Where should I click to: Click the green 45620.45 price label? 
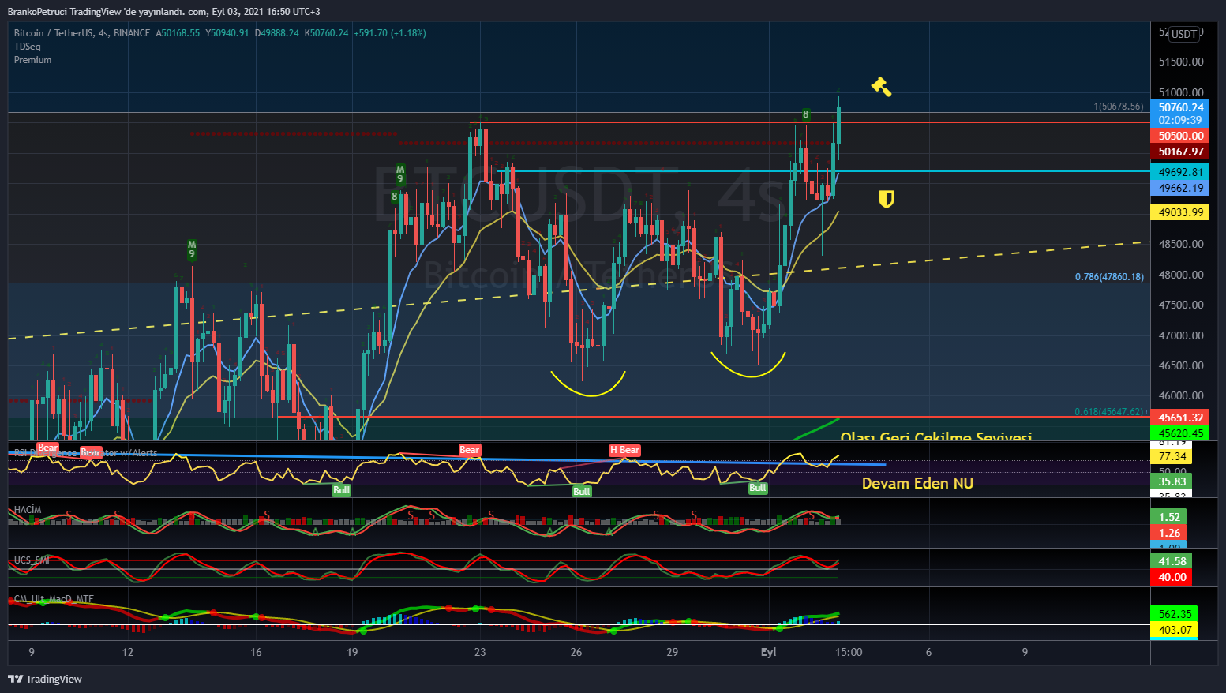(x=1181, y=433)
